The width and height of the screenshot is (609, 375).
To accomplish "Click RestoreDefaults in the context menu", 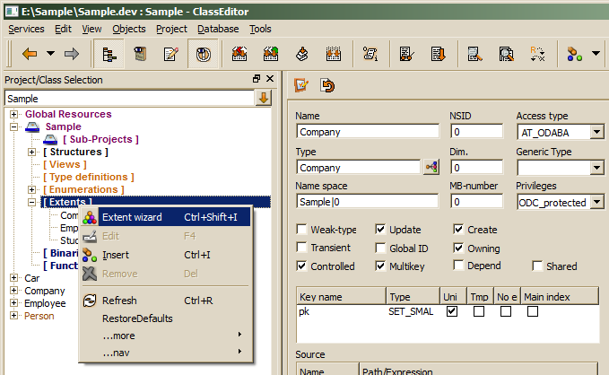I will pos(137,318).
